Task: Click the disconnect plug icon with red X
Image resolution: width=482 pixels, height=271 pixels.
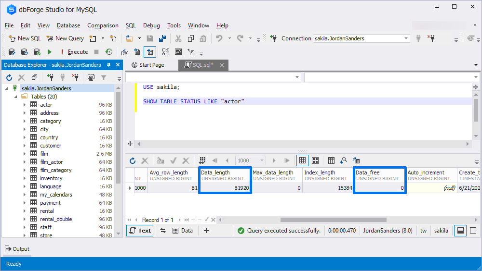Action: 431,38
